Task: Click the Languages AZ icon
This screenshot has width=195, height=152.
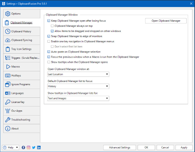Action: tap(8, 93)
